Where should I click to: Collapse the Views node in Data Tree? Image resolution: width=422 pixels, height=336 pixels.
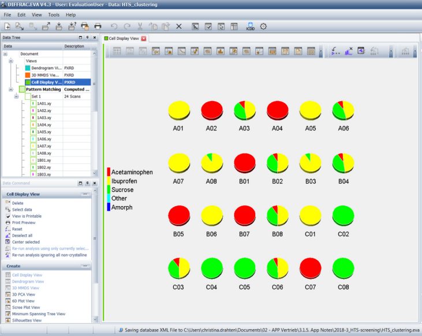(11, 61)
